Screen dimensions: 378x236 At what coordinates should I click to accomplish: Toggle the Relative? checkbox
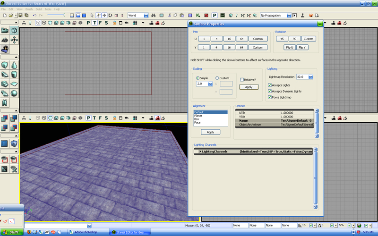[242, 80]
